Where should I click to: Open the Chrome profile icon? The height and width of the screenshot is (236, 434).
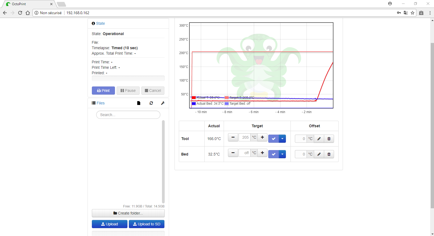[390, 4]
